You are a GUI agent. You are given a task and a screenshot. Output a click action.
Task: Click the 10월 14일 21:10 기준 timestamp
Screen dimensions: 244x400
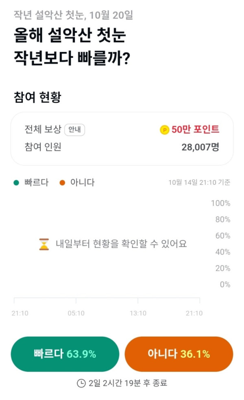(x=199, y=183)
